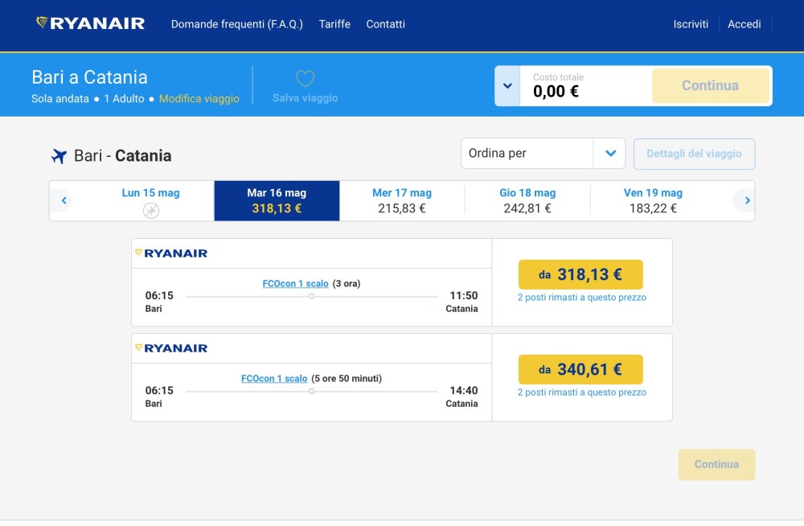Select the Mer 17 mag date tab
Viewport: 804px width, 526px height.
tap(402, 200)
